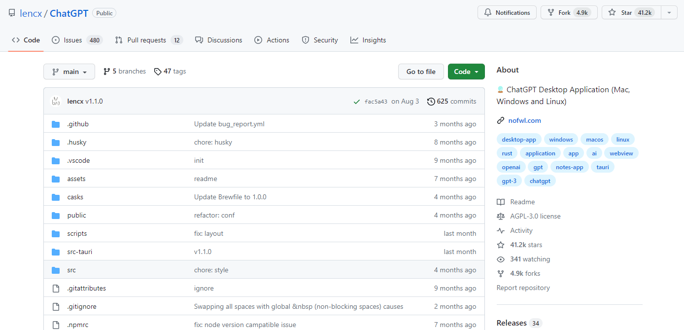Click the lencx avatar in commit bar
Screen dimensions: 684x330
click(56, 101)
